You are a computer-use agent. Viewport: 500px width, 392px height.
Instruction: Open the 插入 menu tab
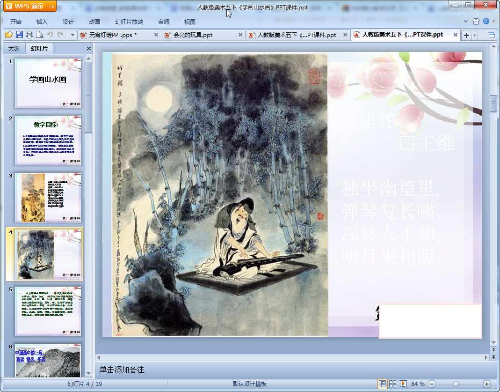click(x=42, y=22)
